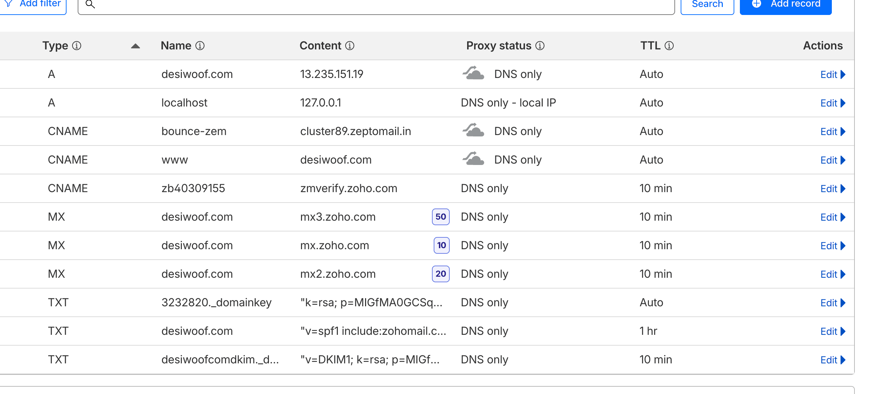This screenshot has height=394, width=882.
Task: Click priority badge 50 on mx3.zoho.com
Action: (441, 217)
